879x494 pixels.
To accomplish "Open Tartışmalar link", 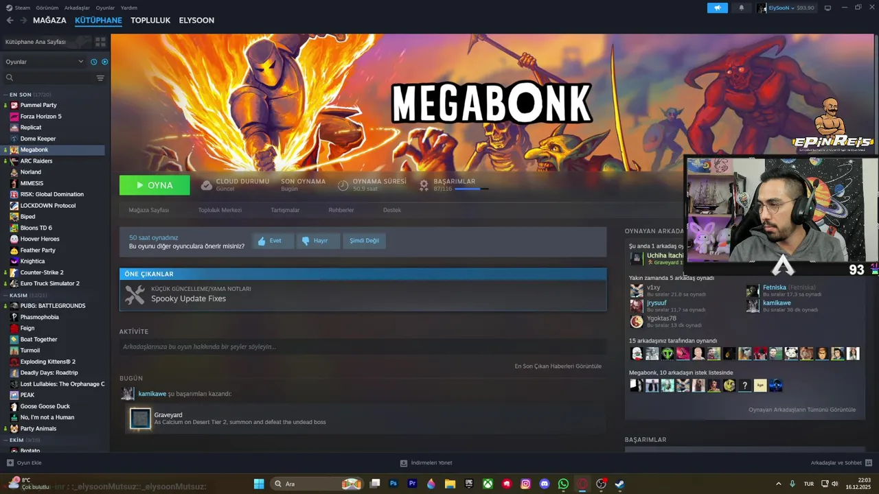I will coord(285,210).
